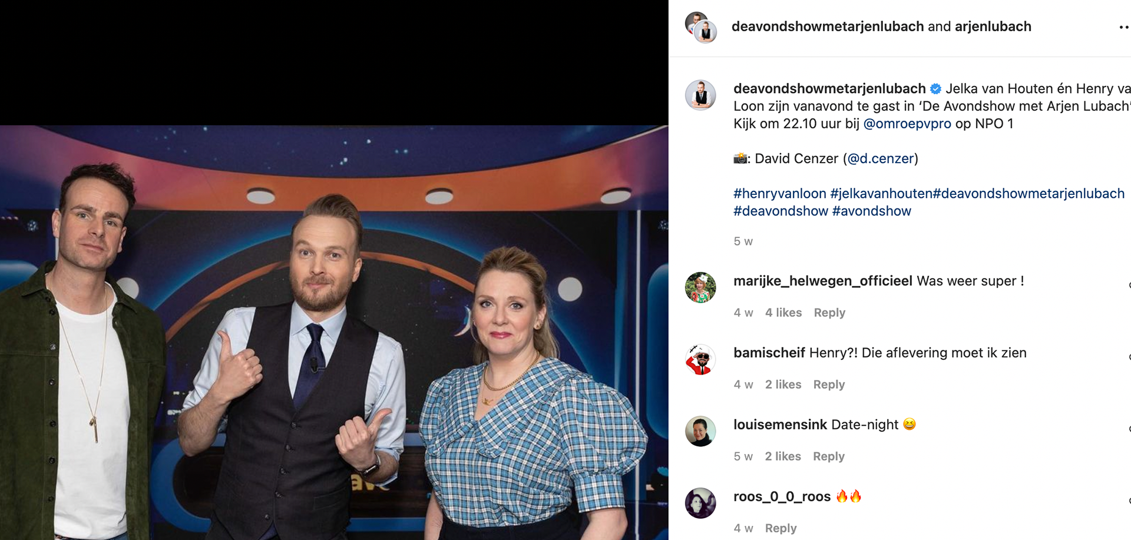Viewport: 1131px width, 540px height.
Task: Open bamischeif profile avatar
Action: click(700, 359)
